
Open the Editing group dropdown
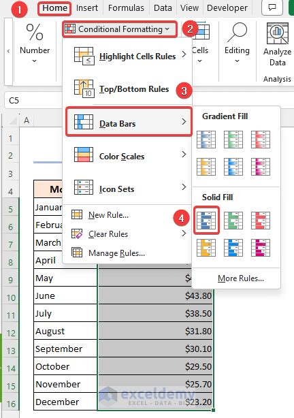[x=237, y=44]
